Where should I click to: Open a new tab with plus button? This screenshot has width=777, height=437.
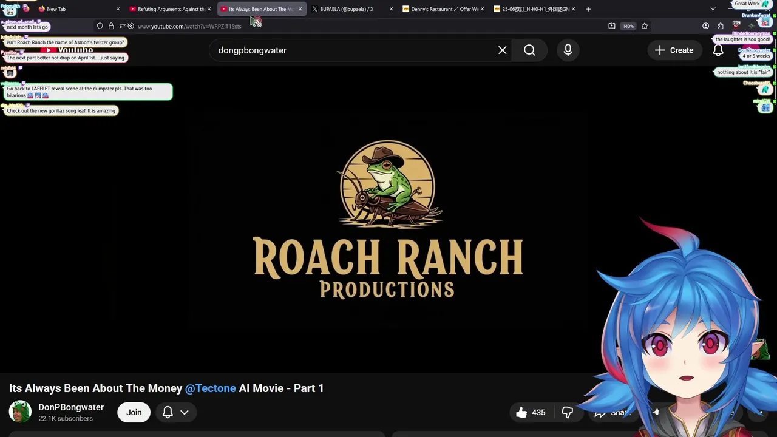point(588,9)
